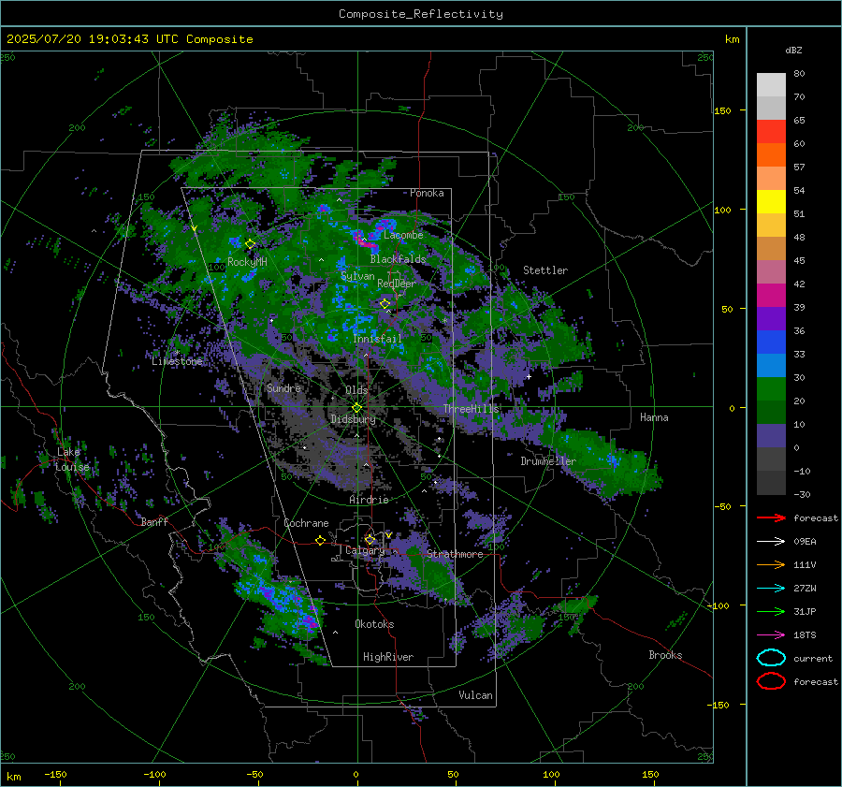Select the RockyMH label
This screenshot has width=842, height=787.
(247, 262)
